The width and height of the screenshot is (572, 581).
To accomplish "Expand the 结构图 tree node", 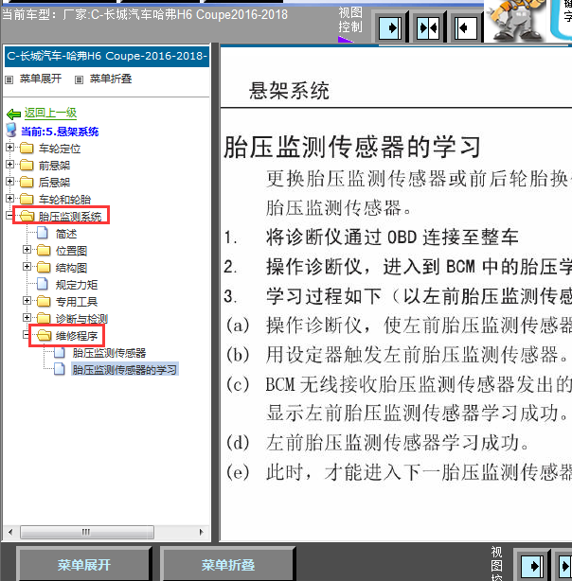I will click(27, 267).
